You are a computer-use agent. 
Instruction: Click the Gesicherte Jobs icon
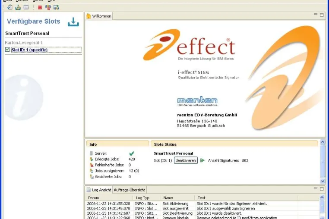(x=91, y=177)
